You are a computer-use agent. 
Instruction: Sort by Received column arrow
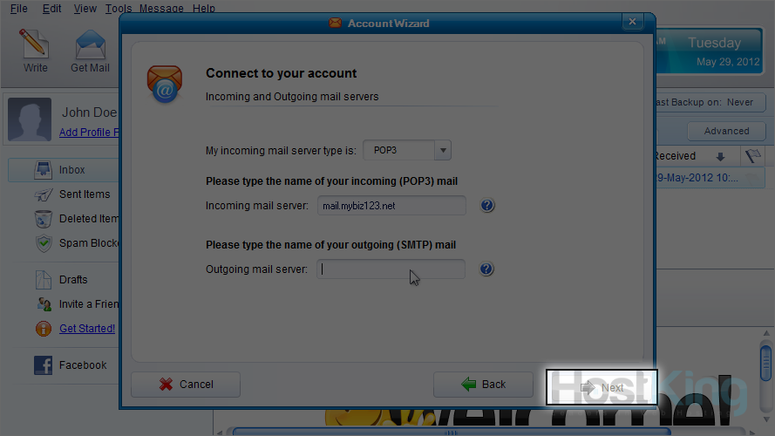coord(720,157)
